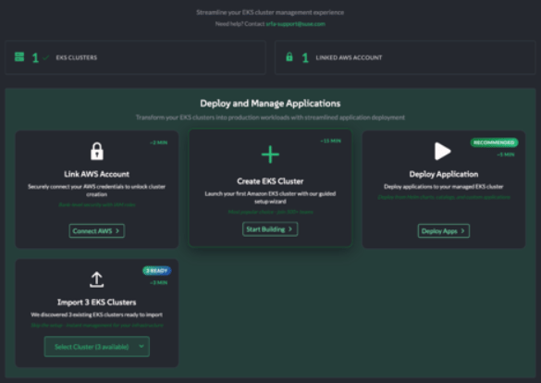Screen dimensions: 541x383
Task: Click 'We discovered 3 existing EKS clusters' text
Action: pyautogui.click(x=96, y=315)
